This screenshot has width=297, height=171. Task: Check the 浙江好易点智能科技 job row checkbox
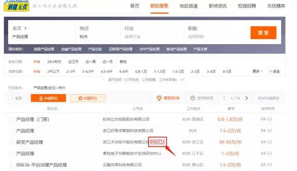(12, 131)
